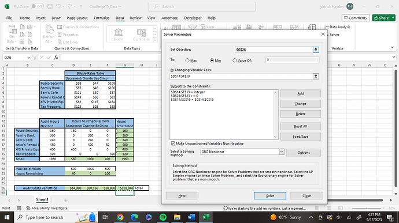399x223 pixels.
Task: Click the Comments button
Action: (356, 18)
